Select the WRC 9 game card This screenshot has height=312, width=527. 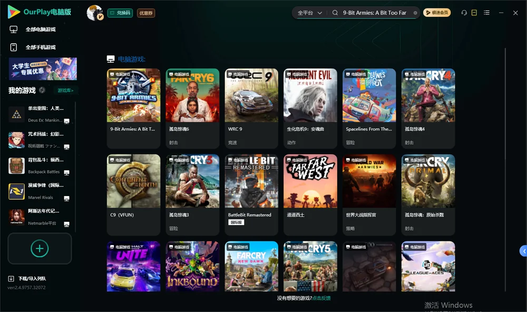[x=251, y=108]
